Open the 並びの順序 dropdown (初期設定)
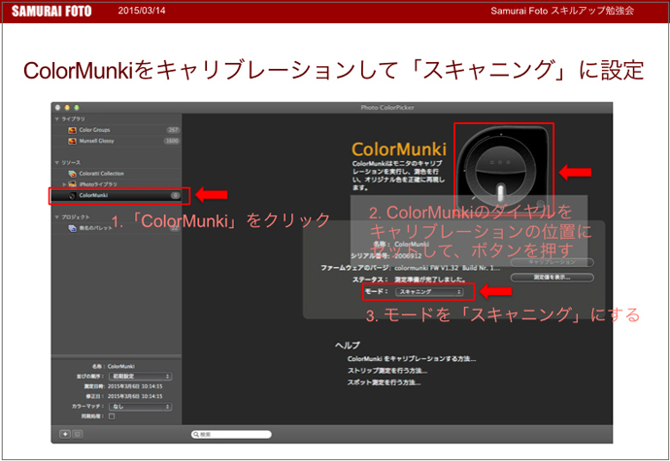This screenshot has width=670, height=461. (x=140, y=377)
